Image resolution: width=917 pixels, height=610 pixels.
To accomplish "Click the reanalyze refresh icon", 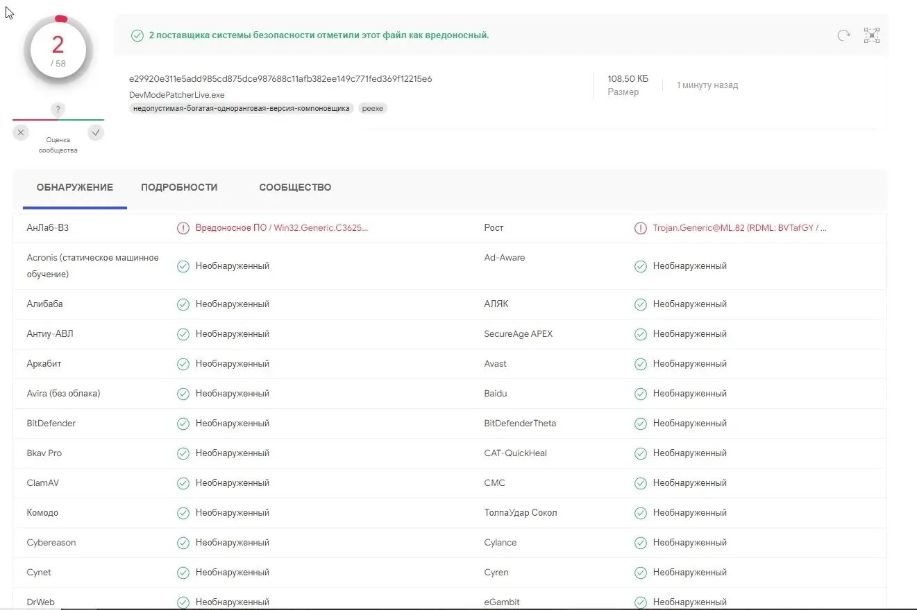I will (x=843, y=35).
